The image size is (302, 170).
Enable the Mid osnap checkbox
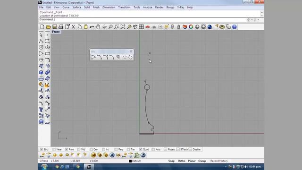coord(79,149)
